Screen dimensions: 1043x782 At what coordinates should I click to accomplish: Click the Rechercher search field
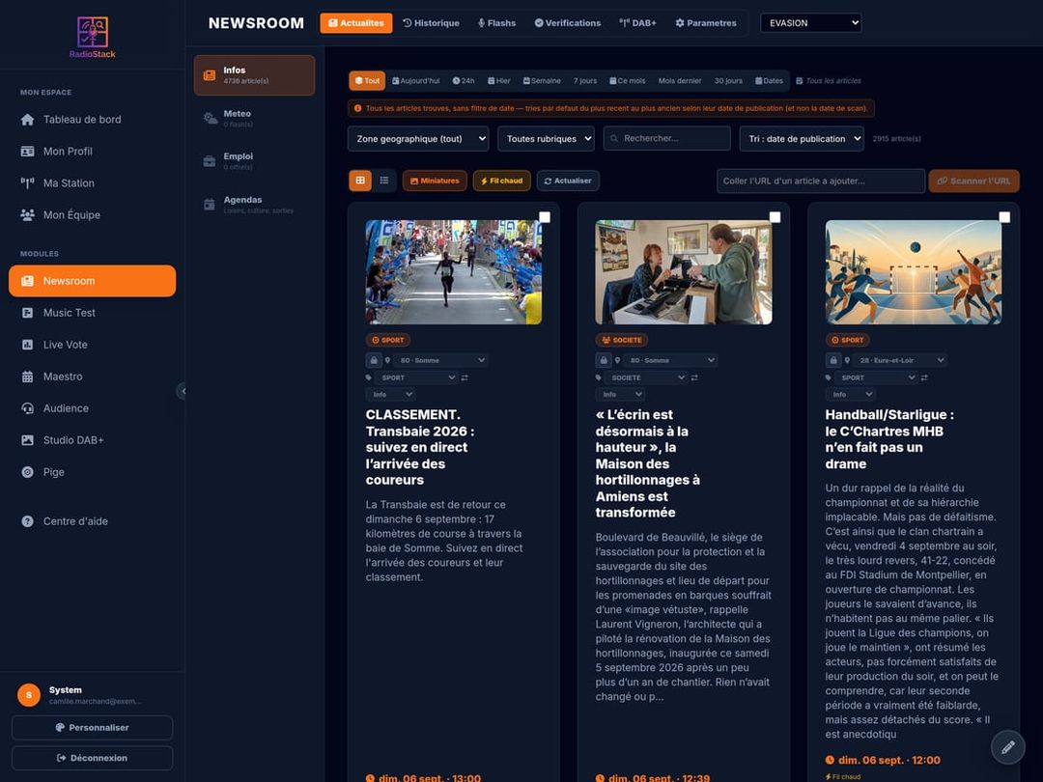tap(666, 139)
